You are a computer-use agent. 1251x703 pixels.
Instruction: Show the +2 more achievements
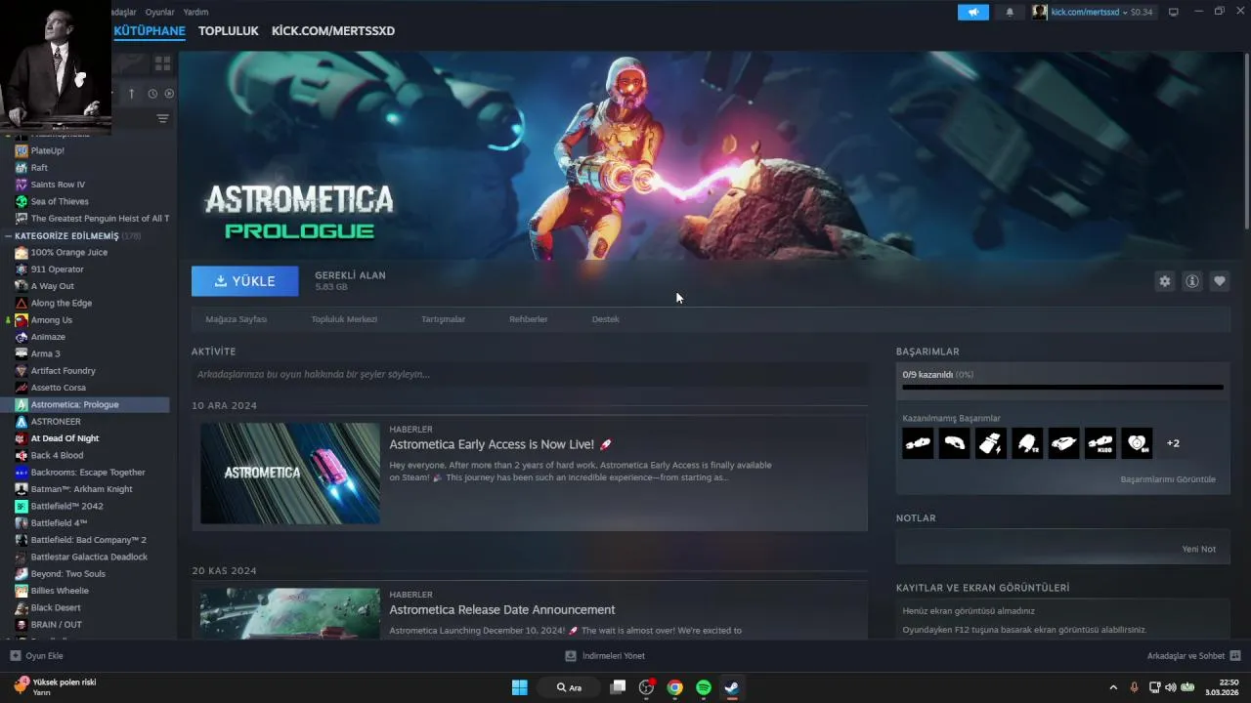(x=1173, y=443)
